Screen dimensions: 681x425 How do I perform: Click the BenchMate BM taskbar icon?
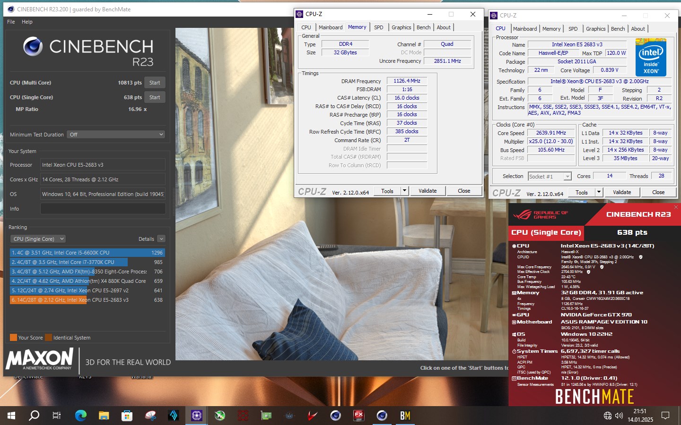point(405,416)
